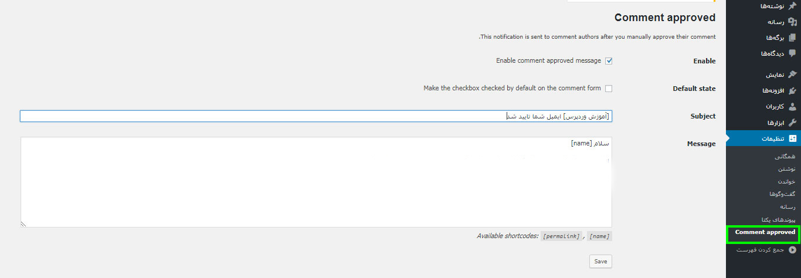Viewport: 801px width, 278px height.
Task: Go to گفت‌وگوها settings submenu
Action: (x=783, y=194)
